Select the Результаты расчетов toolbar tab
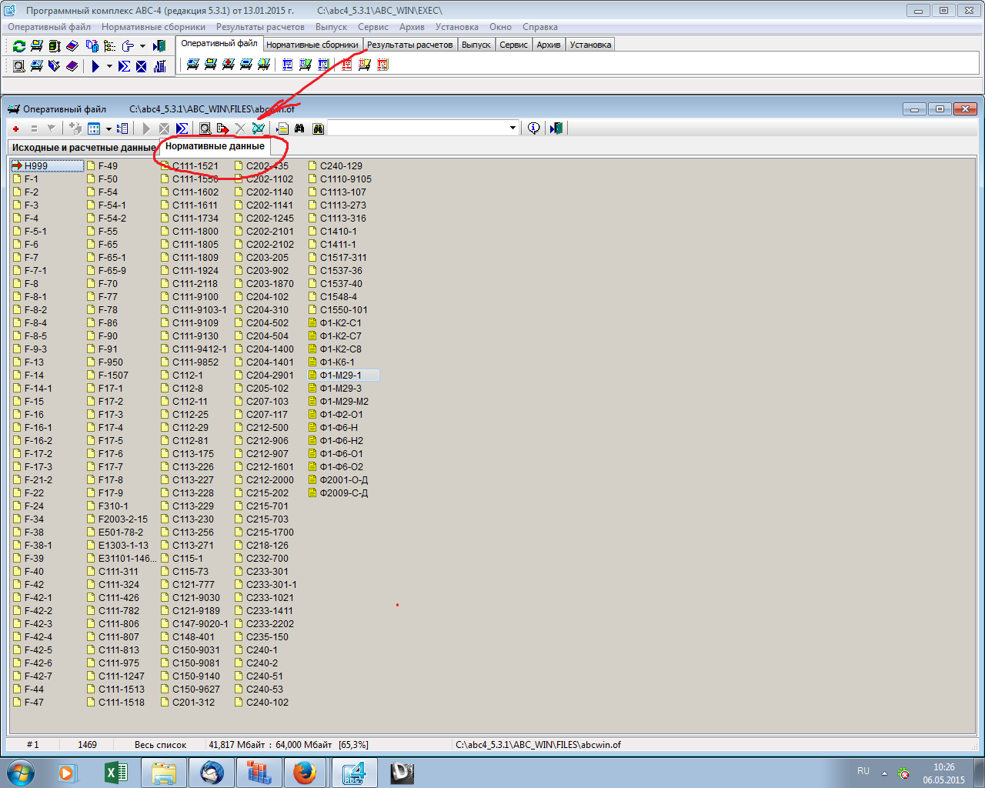This screenshot has width=985, height=788. coord(409,45)
